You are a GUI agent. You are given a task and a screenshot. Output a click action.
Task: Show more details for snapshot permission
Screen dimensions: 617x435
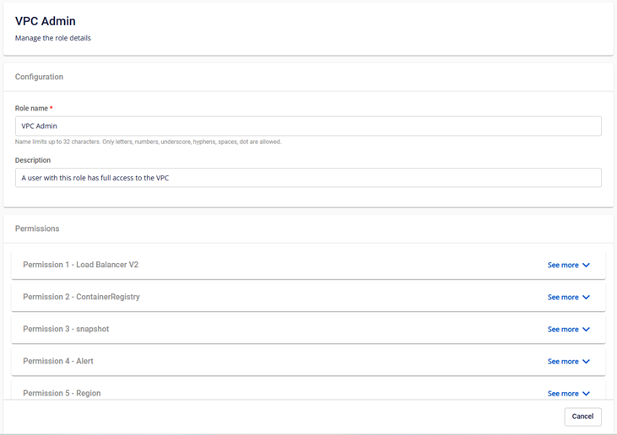coord(563,329)
